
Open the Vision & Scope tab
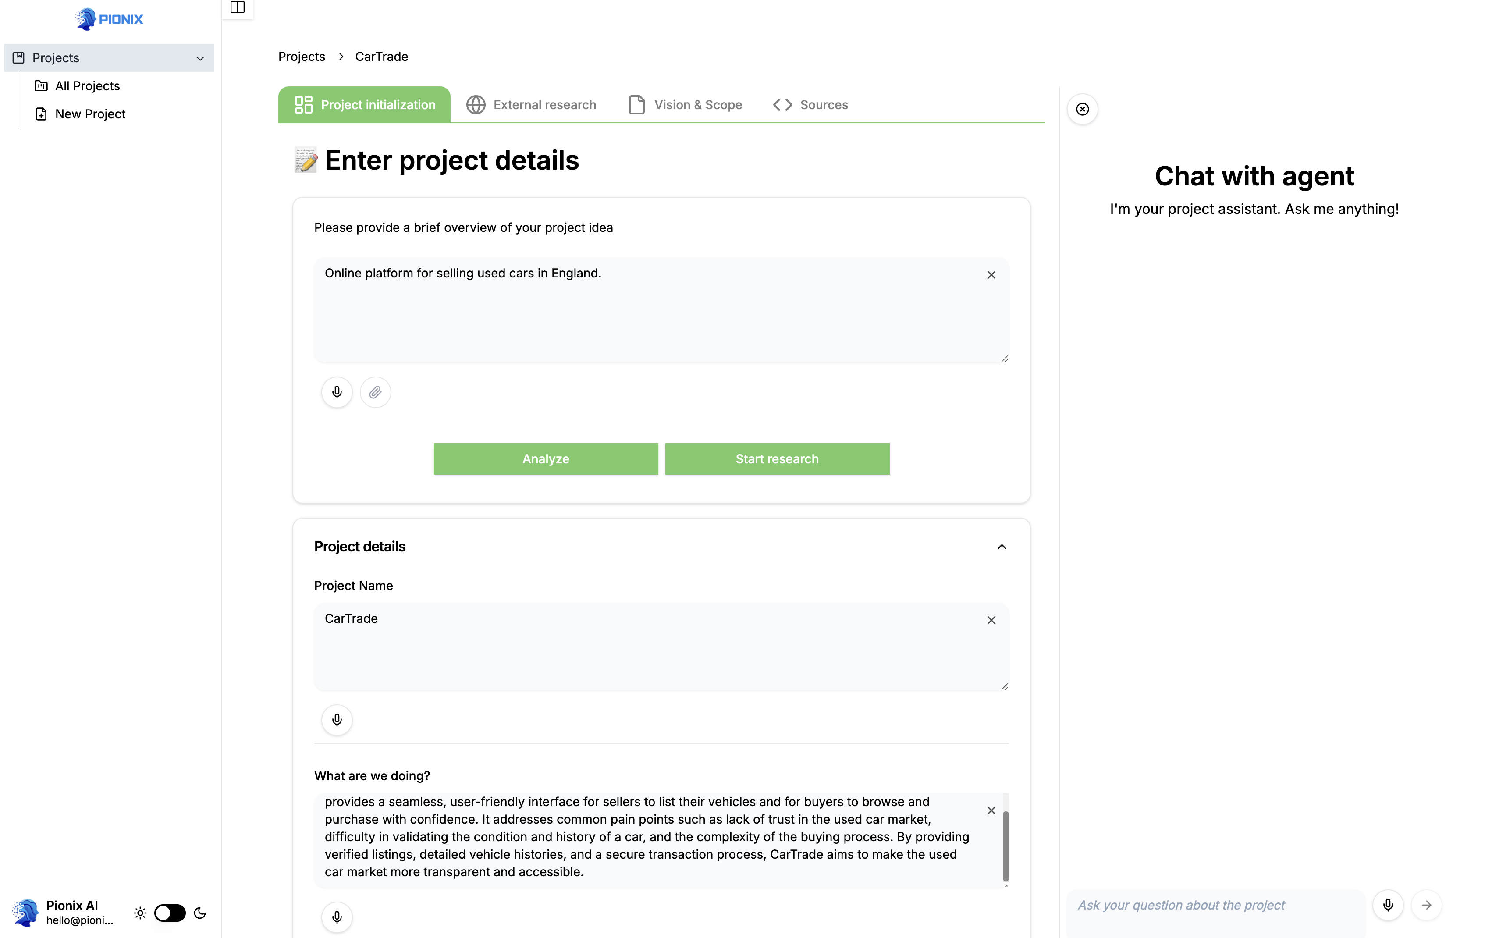click(x=685, y=105)
